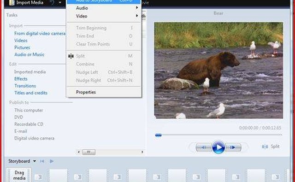Click the 0:00:00.00 / 0:00:12.65 timecode
This screenshot has width=295, height=182.
tap(260, 128)
